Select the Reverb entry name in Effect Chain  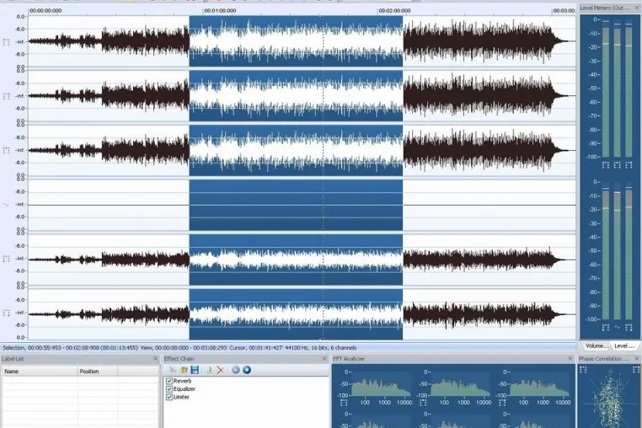182,381
